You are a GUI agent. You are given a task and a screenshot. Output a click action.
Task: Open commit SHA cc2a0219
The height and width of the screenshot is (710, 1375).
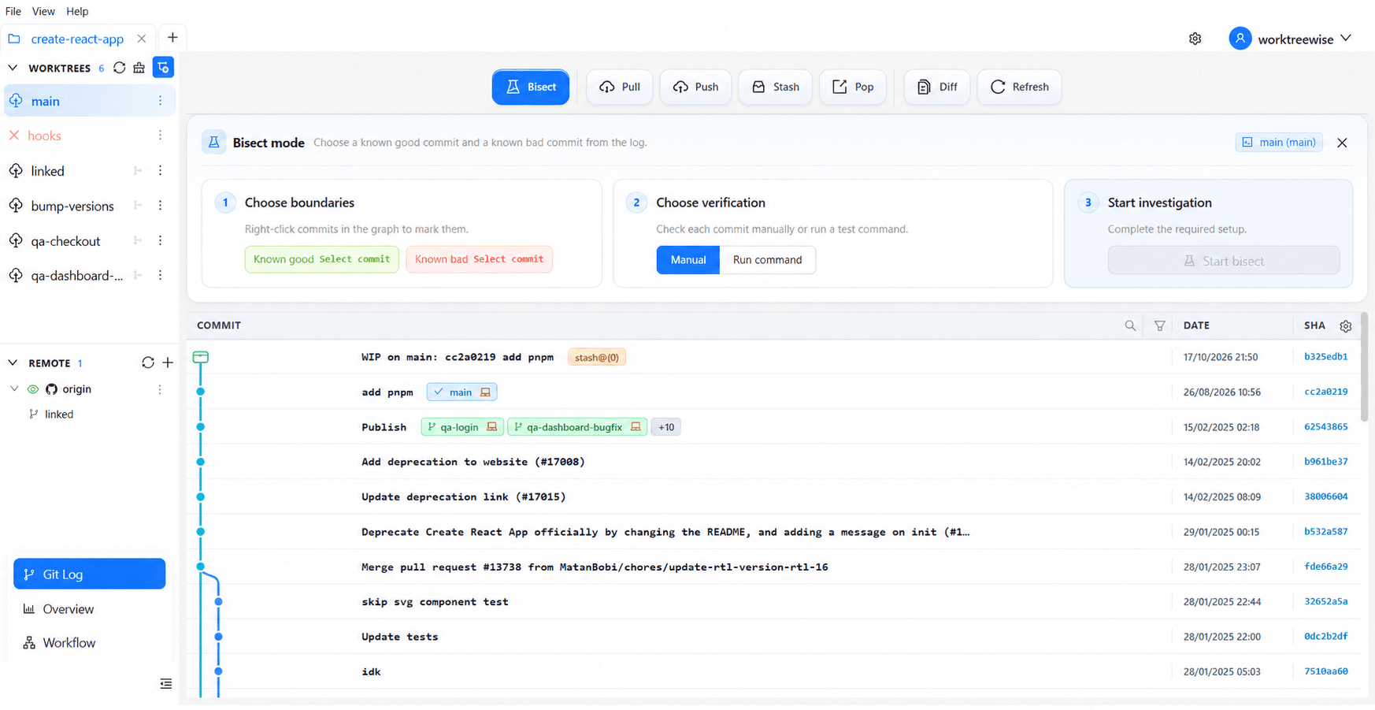click(1325, 392)
